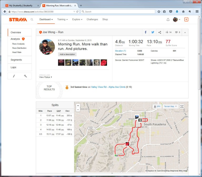Open Strava search magnifier icon
Screen dimensions: 202x177
(x=32, y=19)
